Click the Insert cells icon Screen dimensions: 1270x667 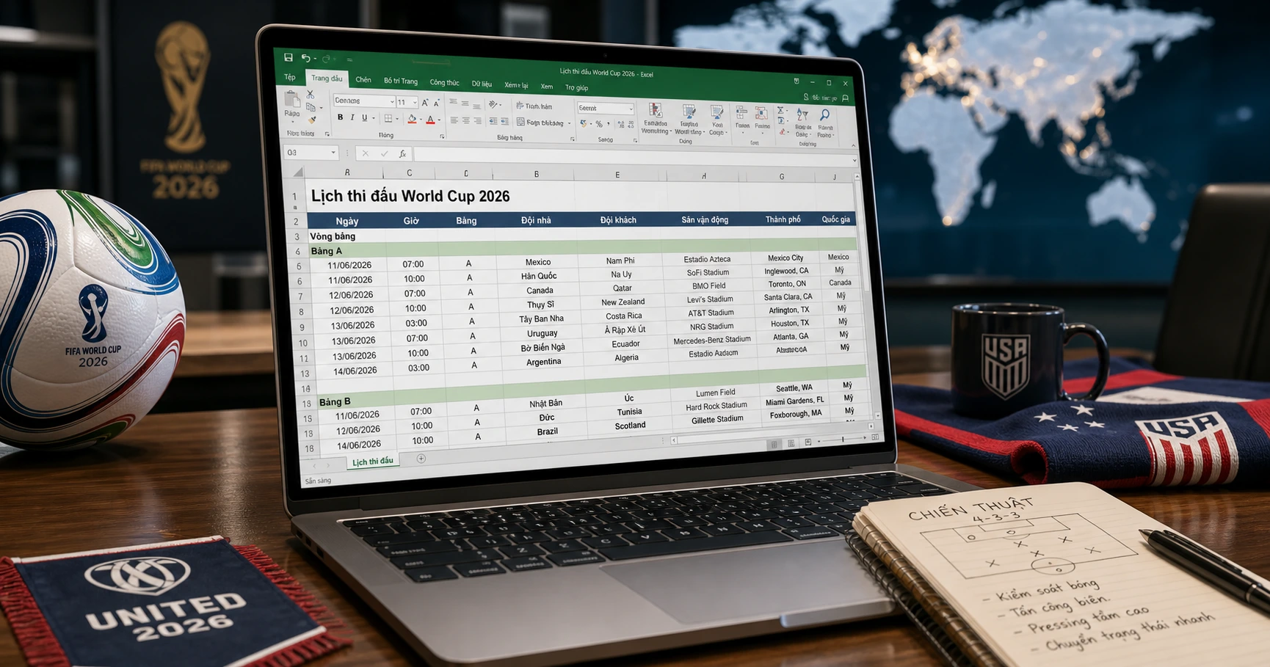click(x=741, y=113)
